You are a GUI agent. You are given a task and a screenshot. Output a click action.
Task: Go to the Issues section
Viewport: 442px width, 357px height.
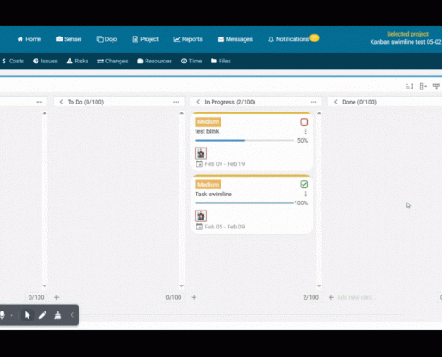click(46, 61)
